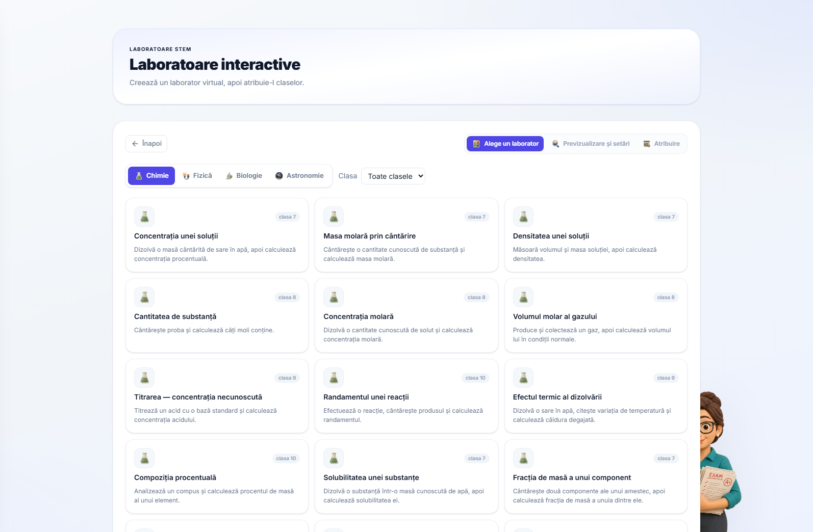The image size is (813, 532).
Task: Click the back arrow icon in Înapoi
Action: pyautogui.click(x=135, y=144)
